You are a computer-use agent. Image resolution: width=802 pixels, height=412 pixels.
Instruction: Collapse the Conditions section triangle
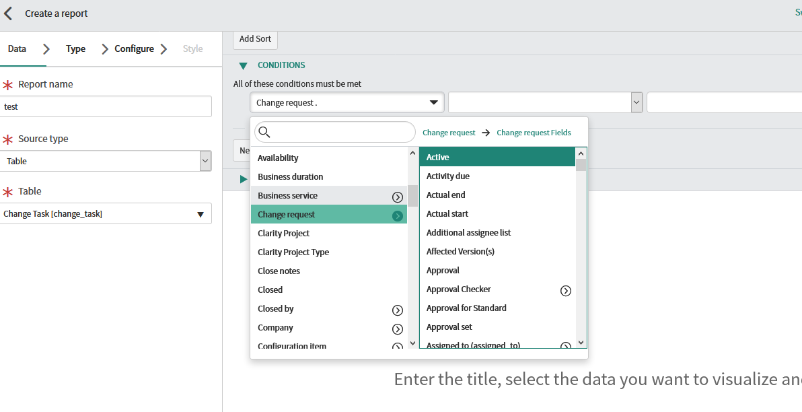(x=244, y=66)
